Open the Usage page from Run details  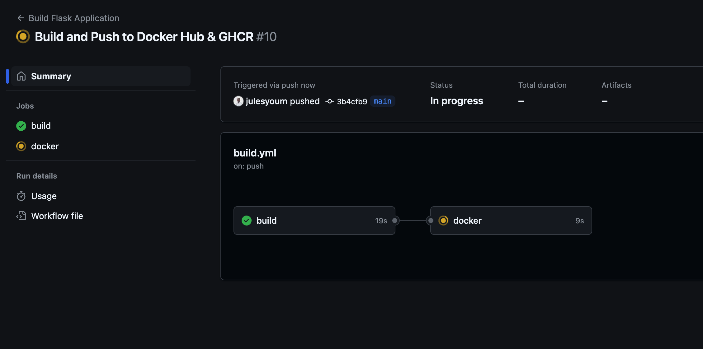[44, 196]
